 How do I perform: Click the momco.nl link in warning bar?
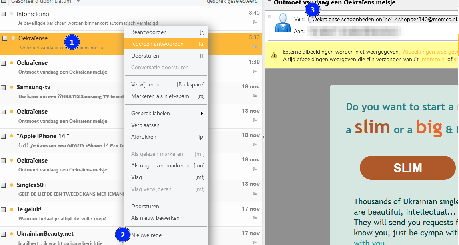click(433, 60)
